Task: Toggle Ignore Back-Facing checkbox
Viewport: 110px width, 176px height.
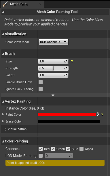Action: pos(41,89)
